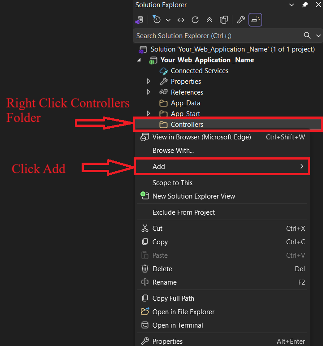The image size is (323, 346).
Task: Click Sync with Active Document icon
Action: [181, 20]
